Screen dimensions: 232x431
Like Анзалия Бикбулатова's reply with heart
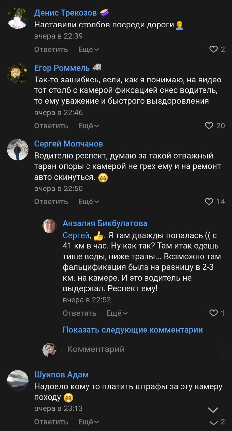tap(214, 313)
